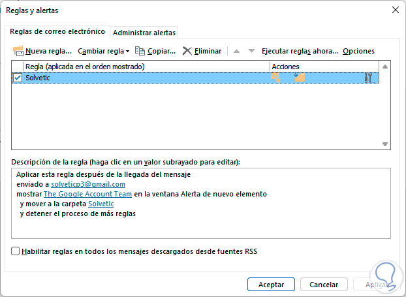
Task: Select the Reglas de correo electrónico tab
Action: (x=57, y=31)
